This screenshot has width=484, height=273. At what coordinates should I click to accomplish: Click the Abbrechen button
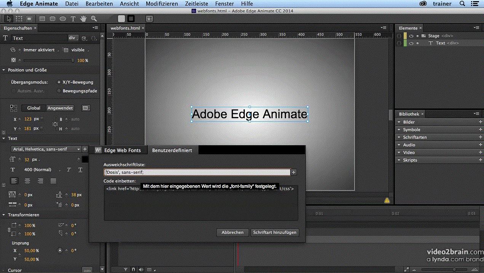(x=233, y=232)
